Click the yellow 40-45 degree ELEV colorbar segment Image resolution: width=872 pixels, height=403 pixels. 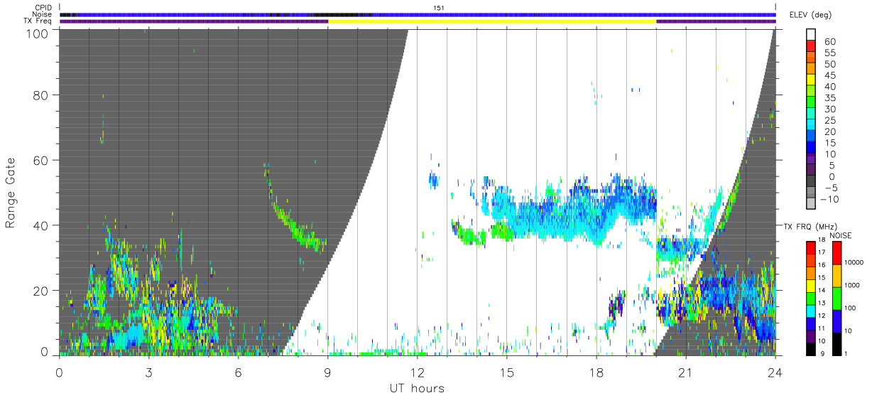[x=811, y=80]
